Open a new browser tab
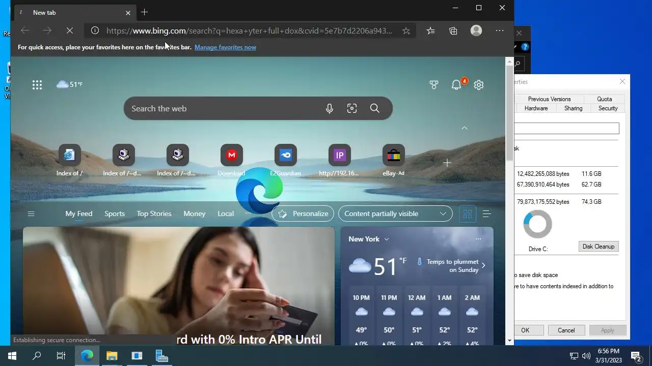This screenshot has height=366, width=652. [144, 12]
